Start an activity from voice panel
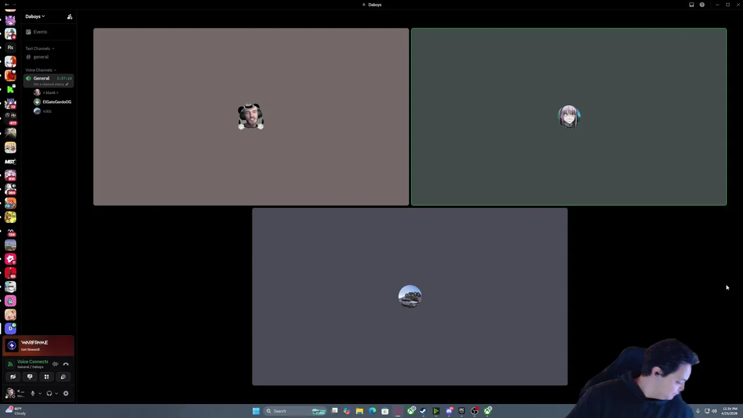 pyautogui.click(x=46, y=377)
